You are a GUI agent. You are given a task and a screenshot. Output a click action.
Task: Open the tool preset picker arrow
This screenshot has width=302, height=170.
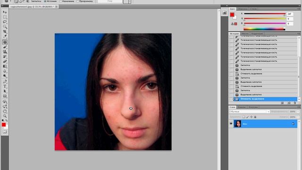(x=10, y=1)
